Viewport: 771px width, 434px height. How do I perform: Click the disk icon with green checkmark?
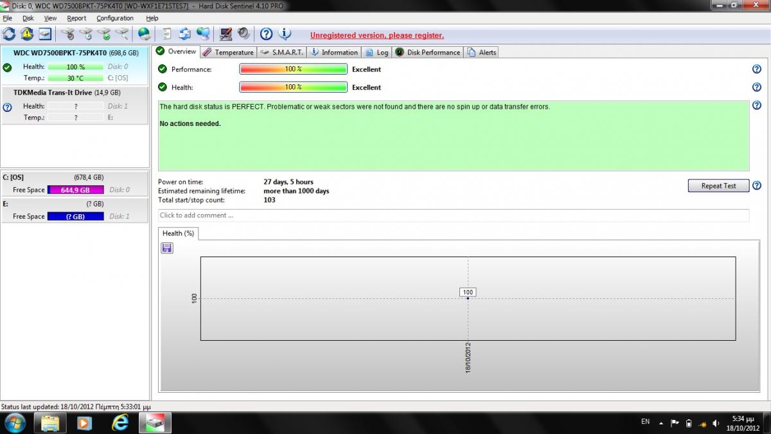[x=103, y=33]
